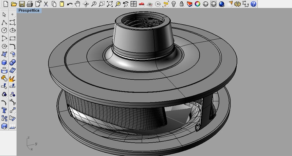Click Zoom Extents in the toolbar

110,4
